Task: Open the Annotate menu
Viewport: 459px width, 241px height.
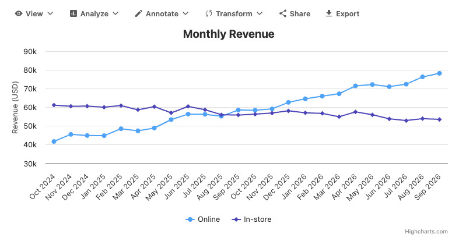Action: 162,13
